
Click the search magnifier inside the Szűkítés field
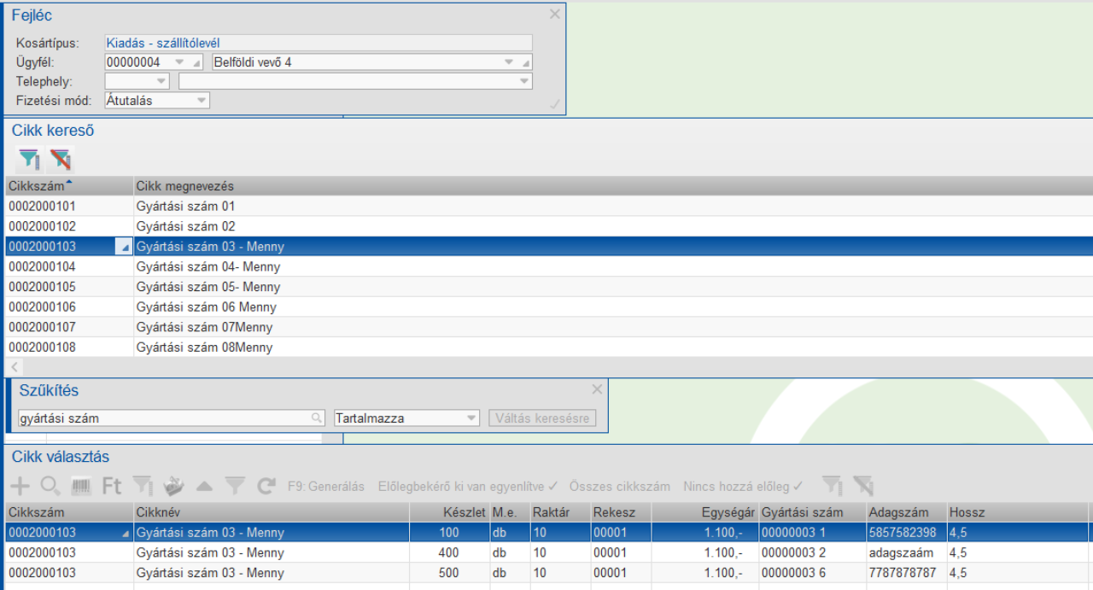[317, 418]
